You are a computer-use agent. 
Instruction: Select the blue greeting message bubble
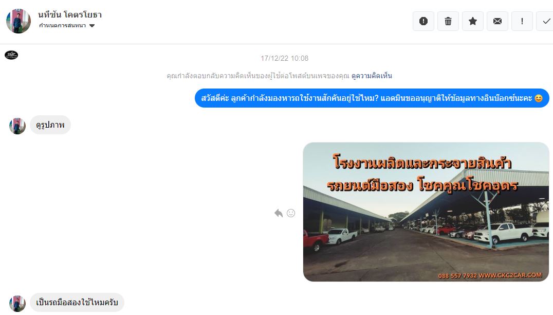coord(372,98)
